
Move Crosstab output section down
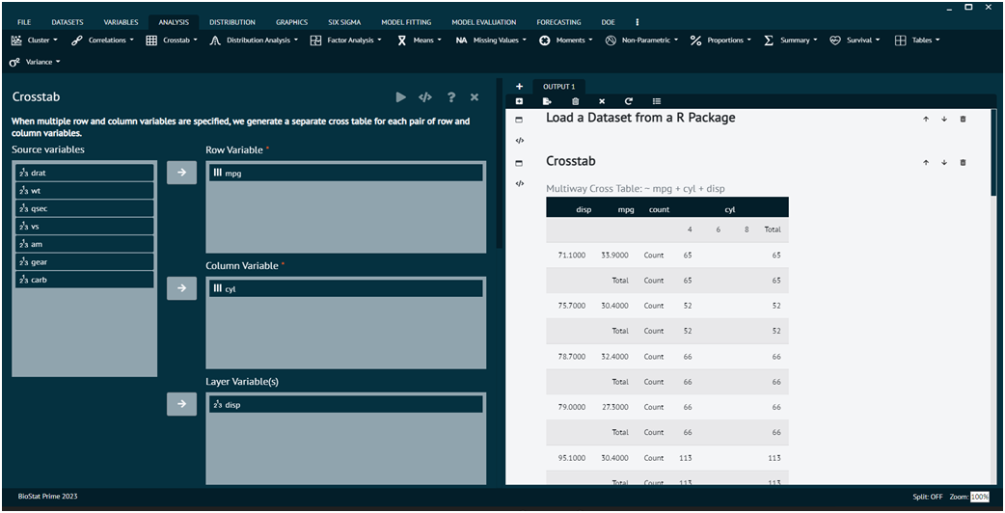[944, 163]
